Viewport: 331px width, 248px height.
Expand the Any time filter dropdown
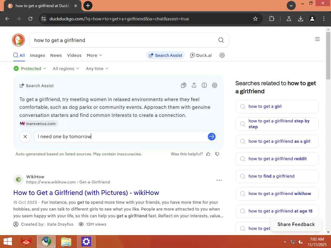pos(97,68)
